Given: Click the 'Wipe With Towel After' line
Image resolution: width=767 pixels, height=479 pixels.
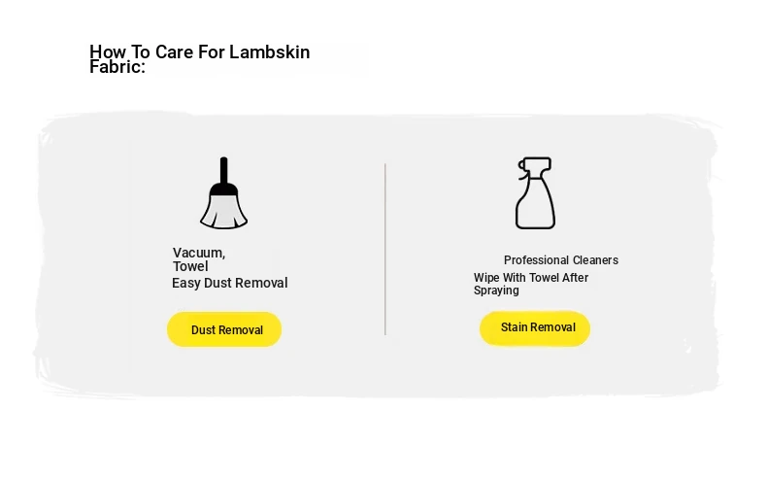Looking at the screenshot, I should [531, 278].
